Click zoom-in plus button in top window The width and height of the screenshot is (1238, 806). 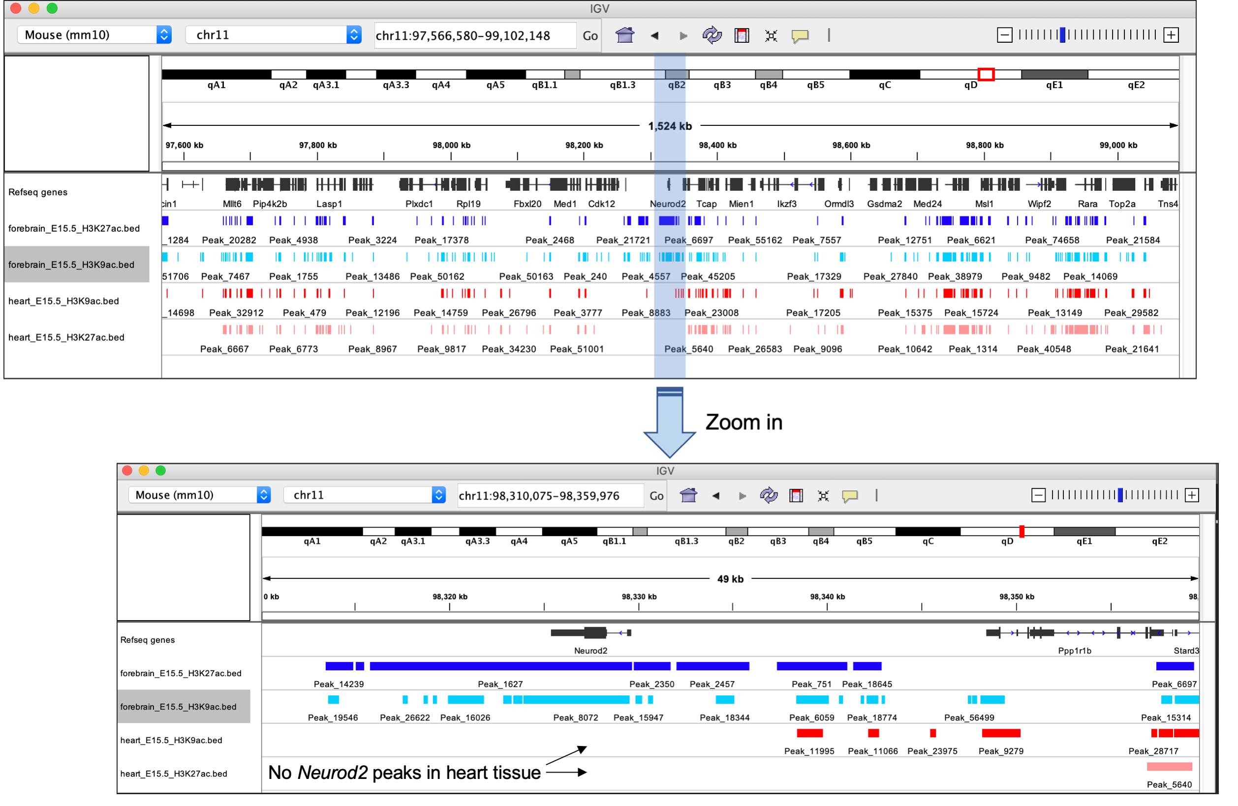[1171, 35]
